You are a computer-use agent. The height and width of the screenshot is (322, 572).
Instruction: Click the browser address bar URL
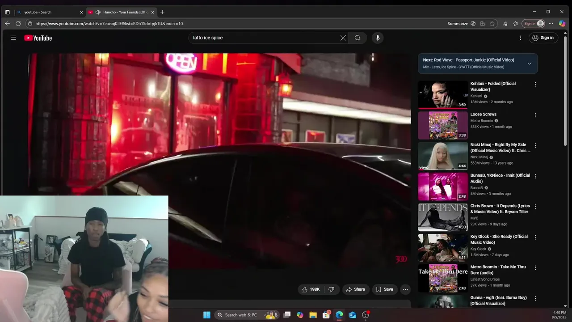pyautogui.click(x=109, y=24)
